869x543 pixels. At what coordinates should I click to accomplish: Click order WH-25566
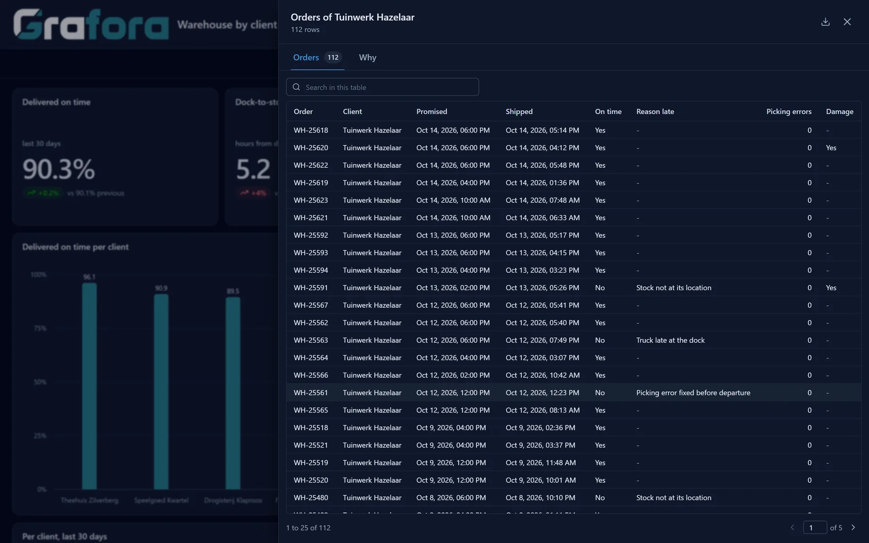(310, 375)
